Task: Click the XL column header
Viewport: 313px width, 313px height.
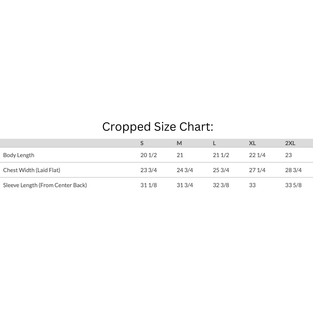Action: [x=252, y=143]
